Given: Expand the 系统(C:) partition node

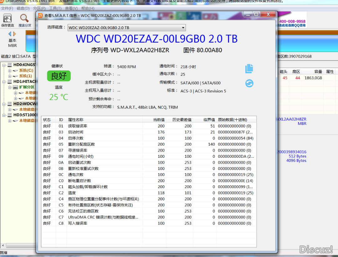Looking at the screenshot, I should (x=10, y=70).
